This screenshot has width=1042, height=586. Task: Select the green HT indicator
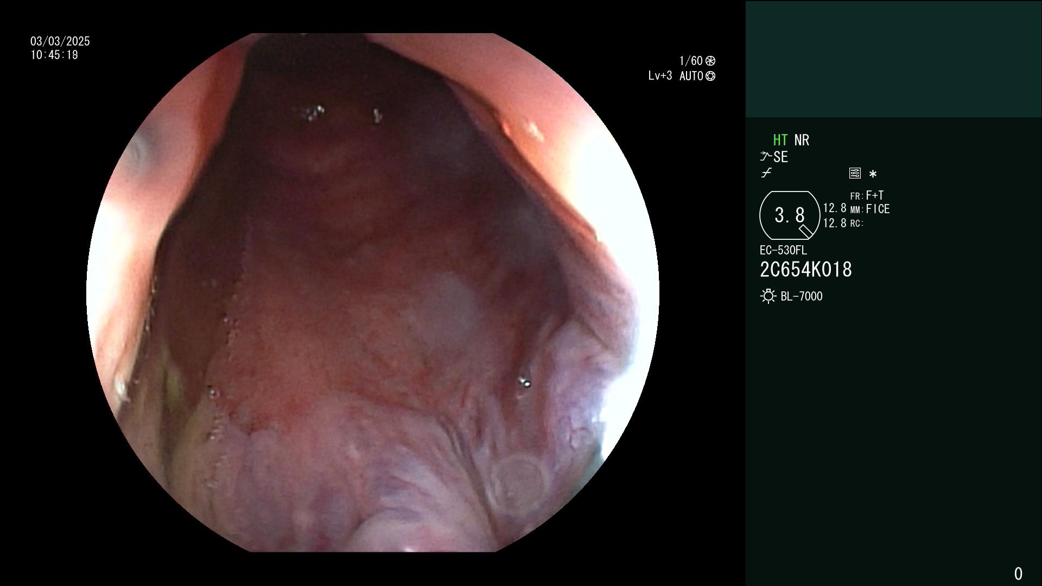[x=780, y=140]
